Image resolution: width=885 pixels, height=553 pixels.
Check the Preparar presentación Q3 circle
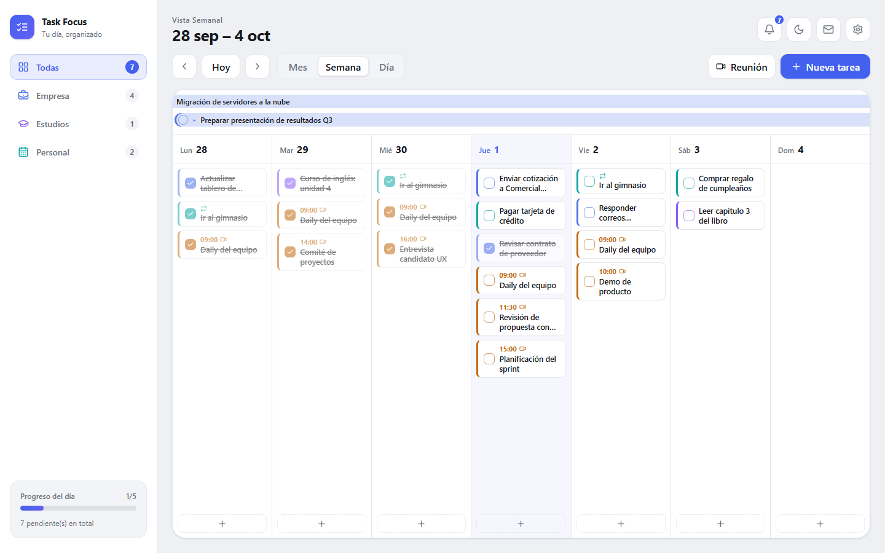[x=183, y=120]
